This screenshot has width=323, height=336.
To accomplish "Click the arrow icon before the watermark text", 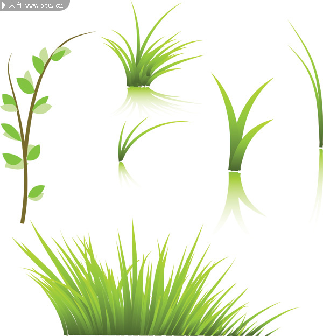I will point(4,5).
